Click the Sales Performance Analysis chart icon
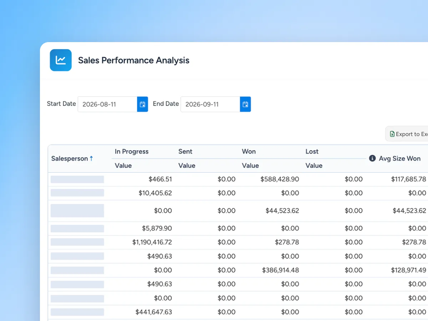This screenshot has width=428, height=321. tap(61, 60)
